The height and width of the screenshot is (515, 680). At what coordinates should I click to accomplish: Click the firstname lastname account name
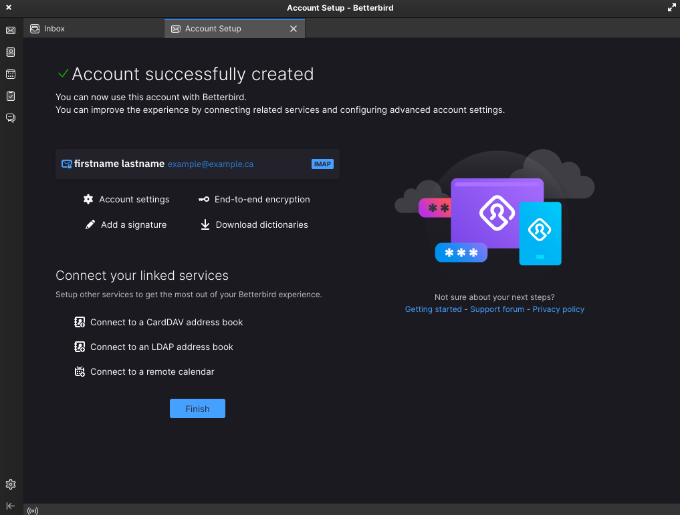119,164
